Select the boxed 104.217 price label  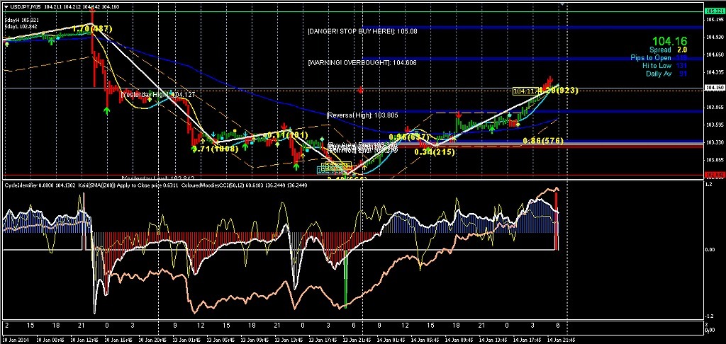click(525, 91)
